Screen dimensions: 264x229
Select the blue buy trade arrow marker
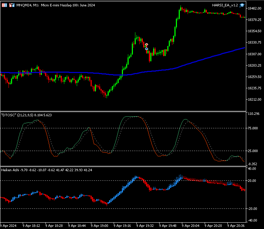pos(146,49)
